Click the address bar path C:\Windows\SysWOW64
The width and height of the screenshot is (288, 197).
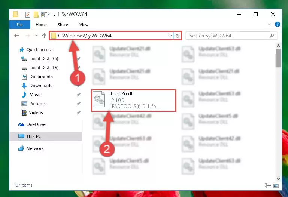[85, 36]
